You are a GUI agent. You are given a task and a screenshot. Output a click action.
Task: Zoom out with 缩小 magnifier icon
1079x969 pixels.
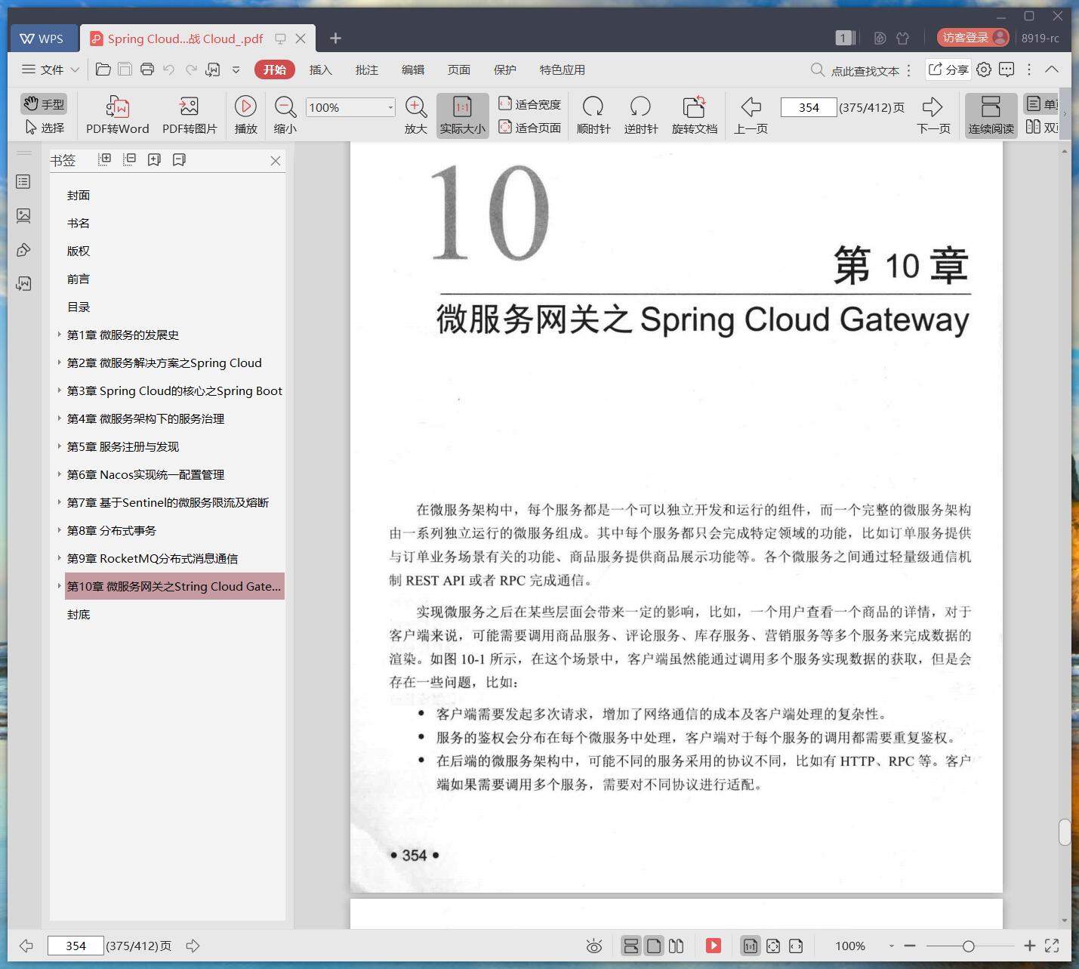[x=285, y=106]
